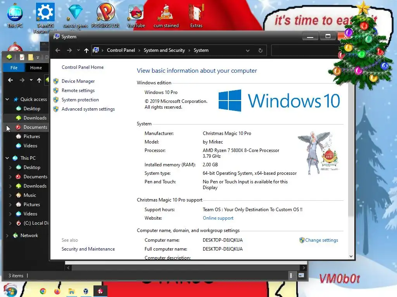Screen dimensions: 397x297
Task: Go back in System window
Action: coord(58,50)
